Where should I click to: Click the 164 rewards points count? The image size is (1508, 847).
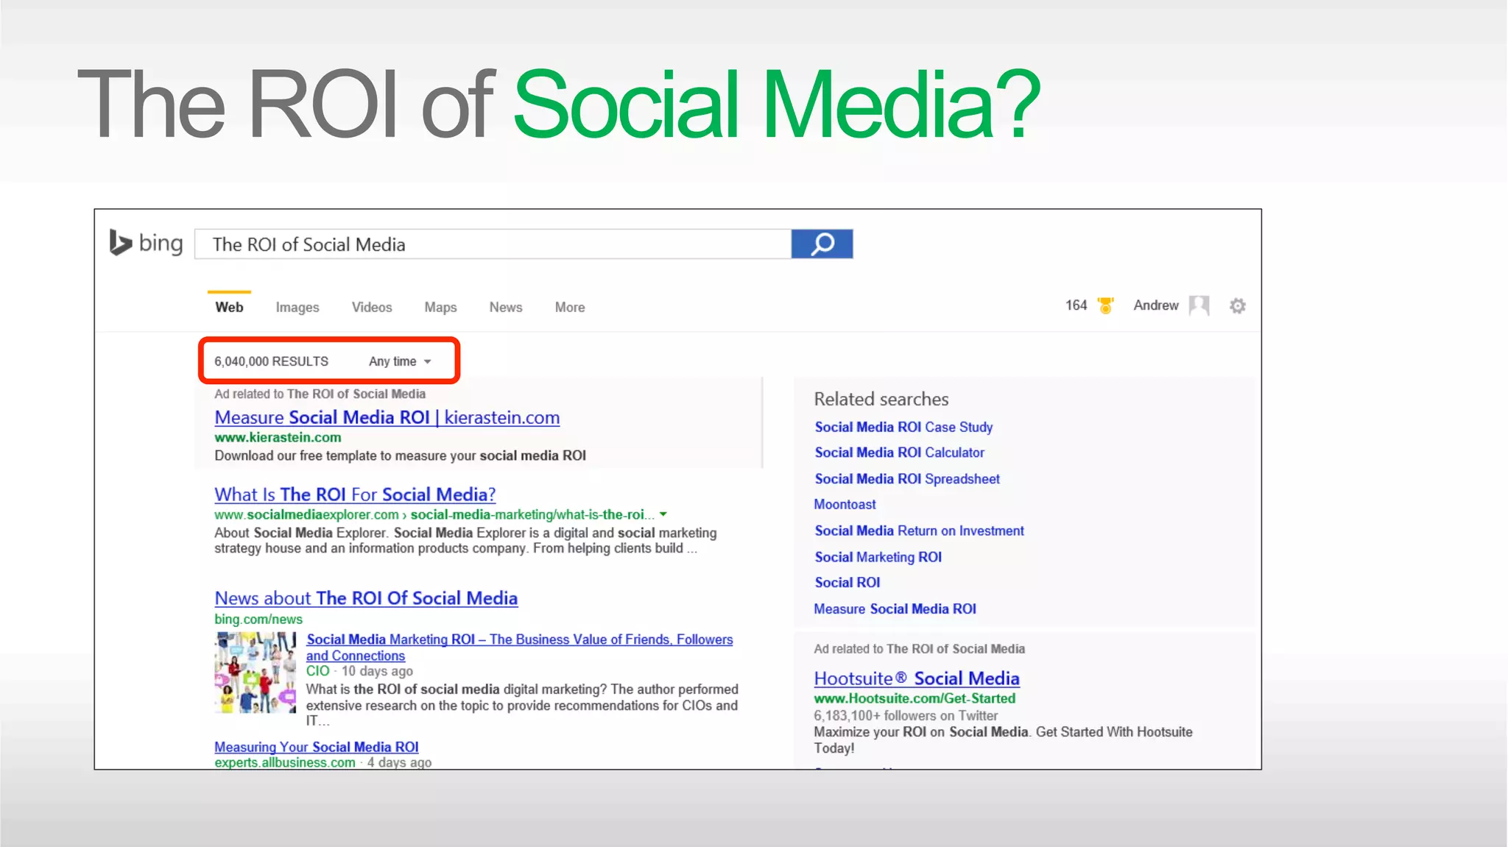click(x=1076, y=305)
